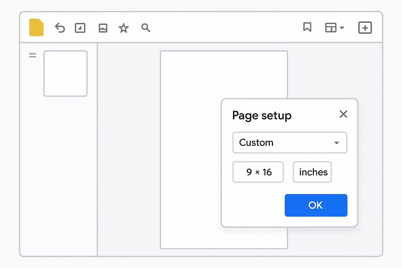Add a new page with plus icon

pos(365,27)
